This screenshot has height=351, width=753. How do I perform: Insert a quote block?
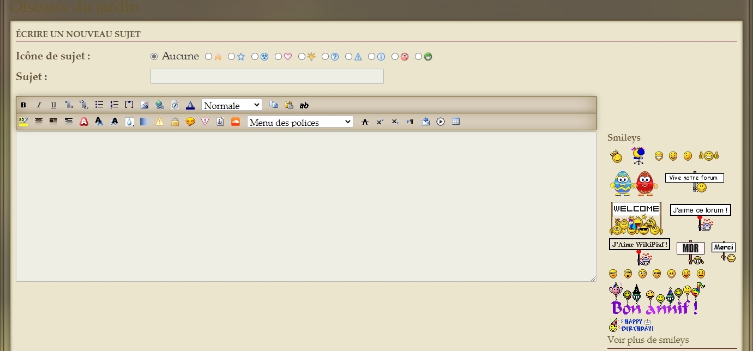69,105
